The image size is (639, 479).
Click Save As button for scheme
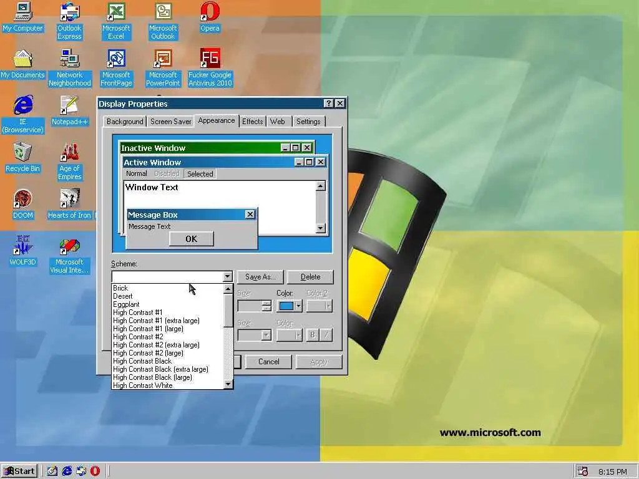click(260, 277)
